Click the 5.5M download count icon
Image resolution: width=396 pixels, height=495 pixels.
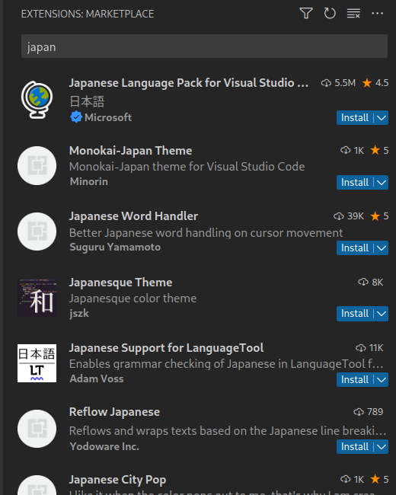[326, 83]
